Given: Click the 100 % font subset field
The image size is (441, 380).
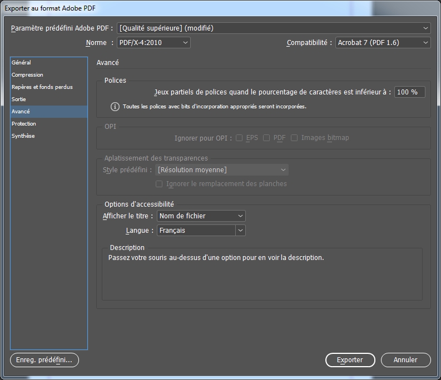Looking at the screenshot, I should (409, 92).
